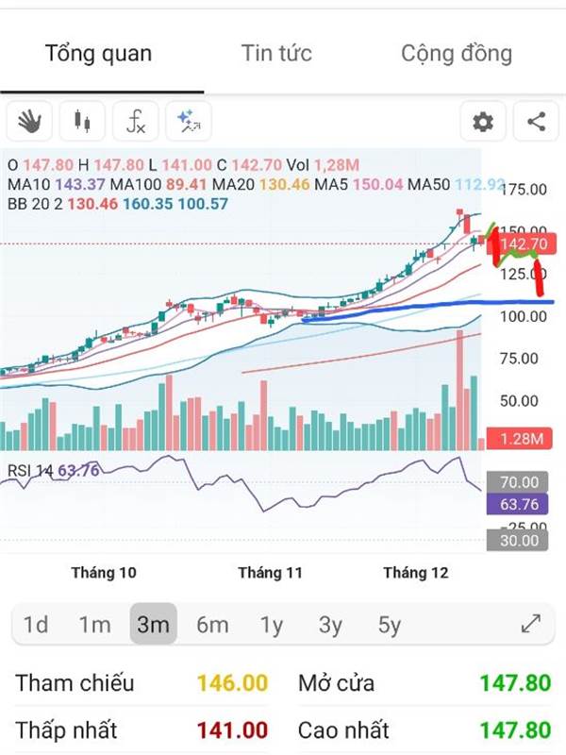The width and height of the screenshot is (566, 755).
Task: Switch chart range to 1y
Action: (x=272, y=625)
